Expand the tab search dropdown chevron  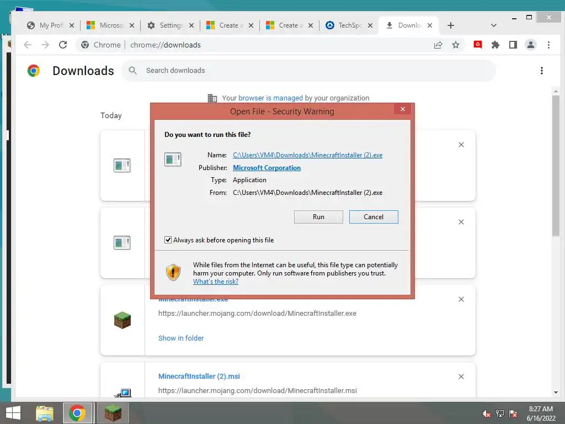click(x=494, y=25)
